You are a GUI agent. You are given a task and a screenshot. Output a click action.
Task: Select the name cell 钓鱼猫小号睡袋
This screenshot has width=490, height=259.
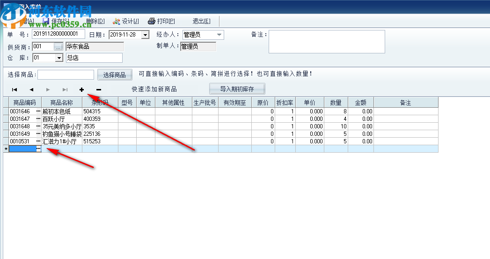pos(62,134)
